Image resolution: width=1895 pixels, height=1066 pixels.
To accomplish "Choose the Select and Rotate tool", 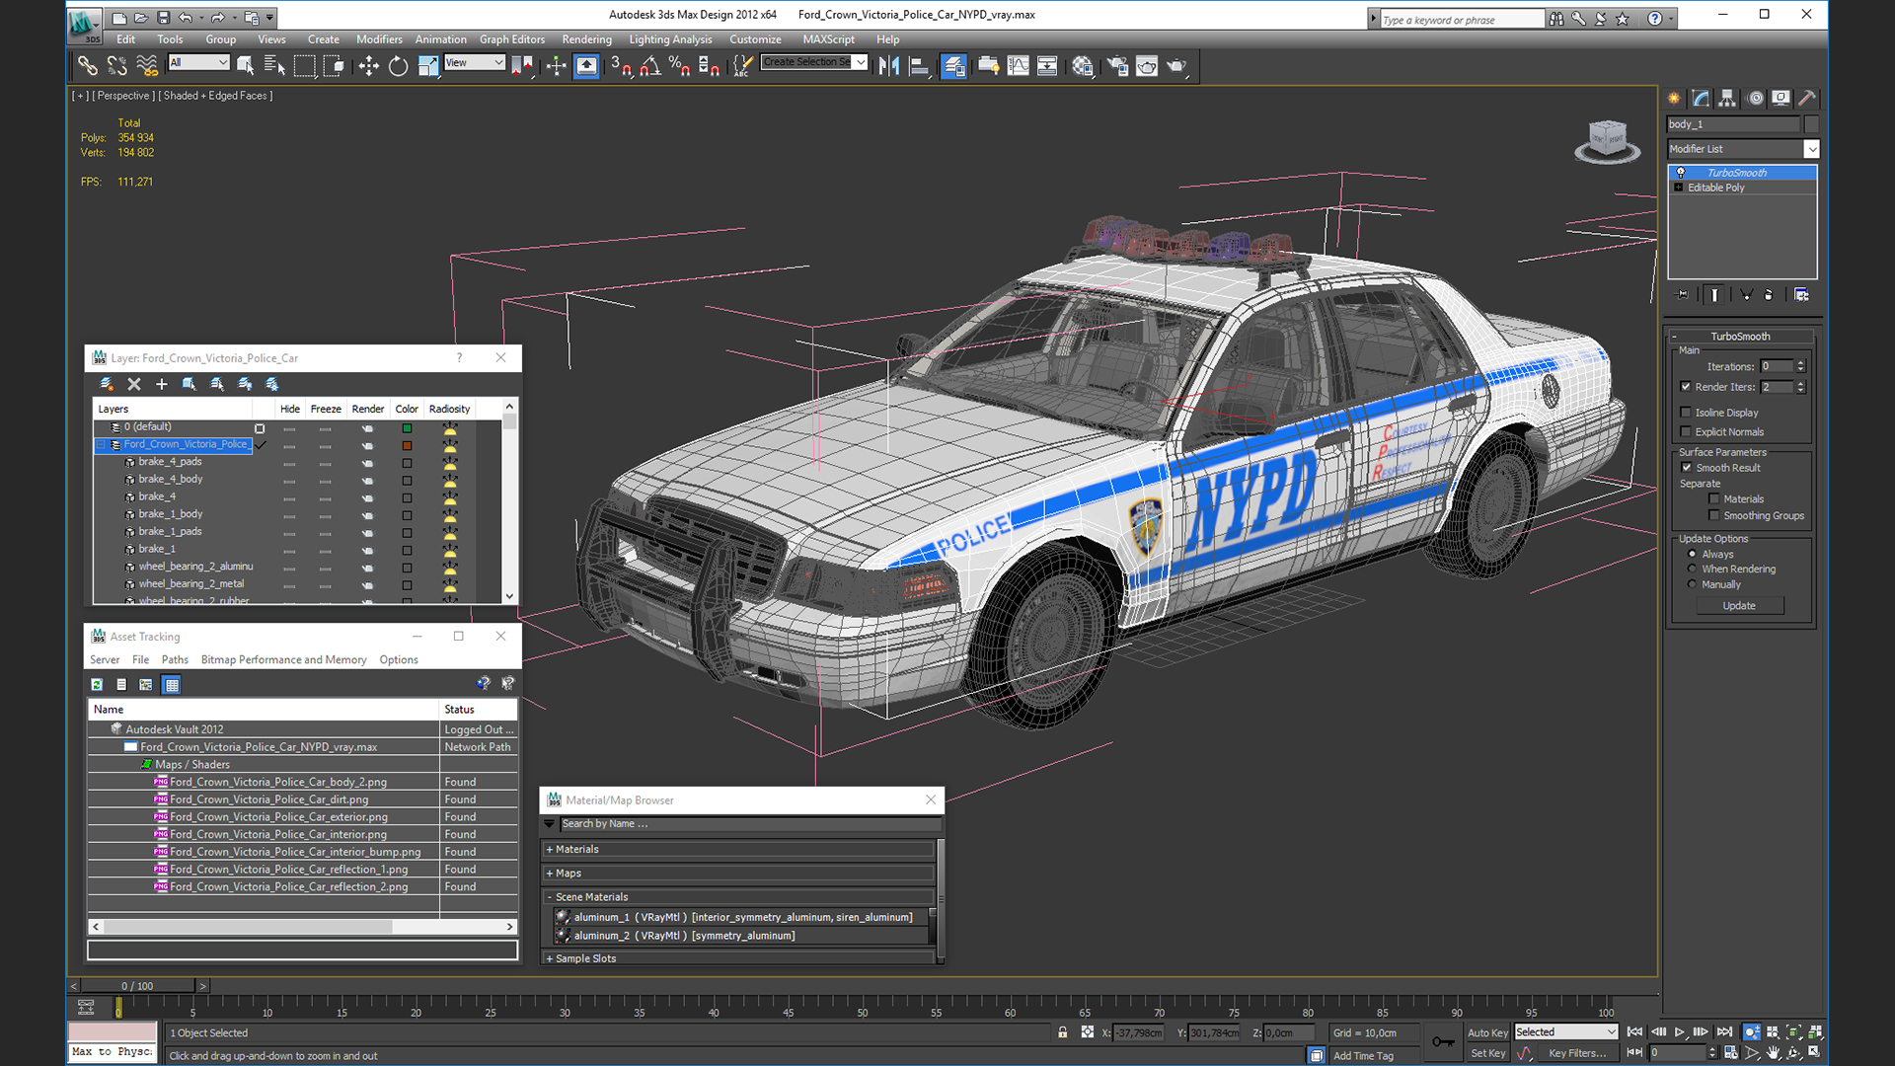I will coord(398,66).
